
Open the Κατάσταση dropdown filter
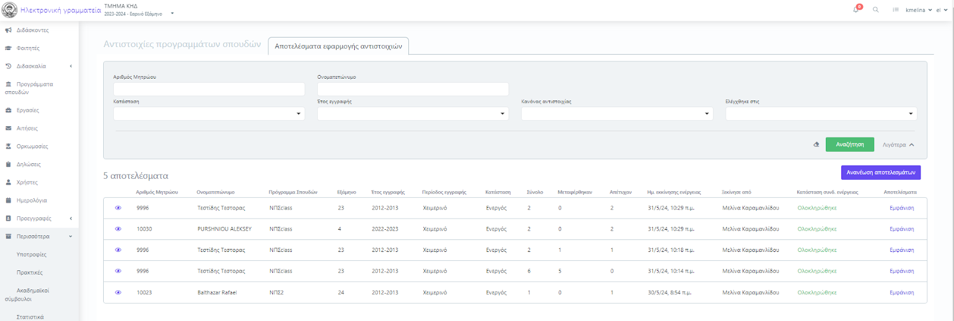[x=209, y=114]
